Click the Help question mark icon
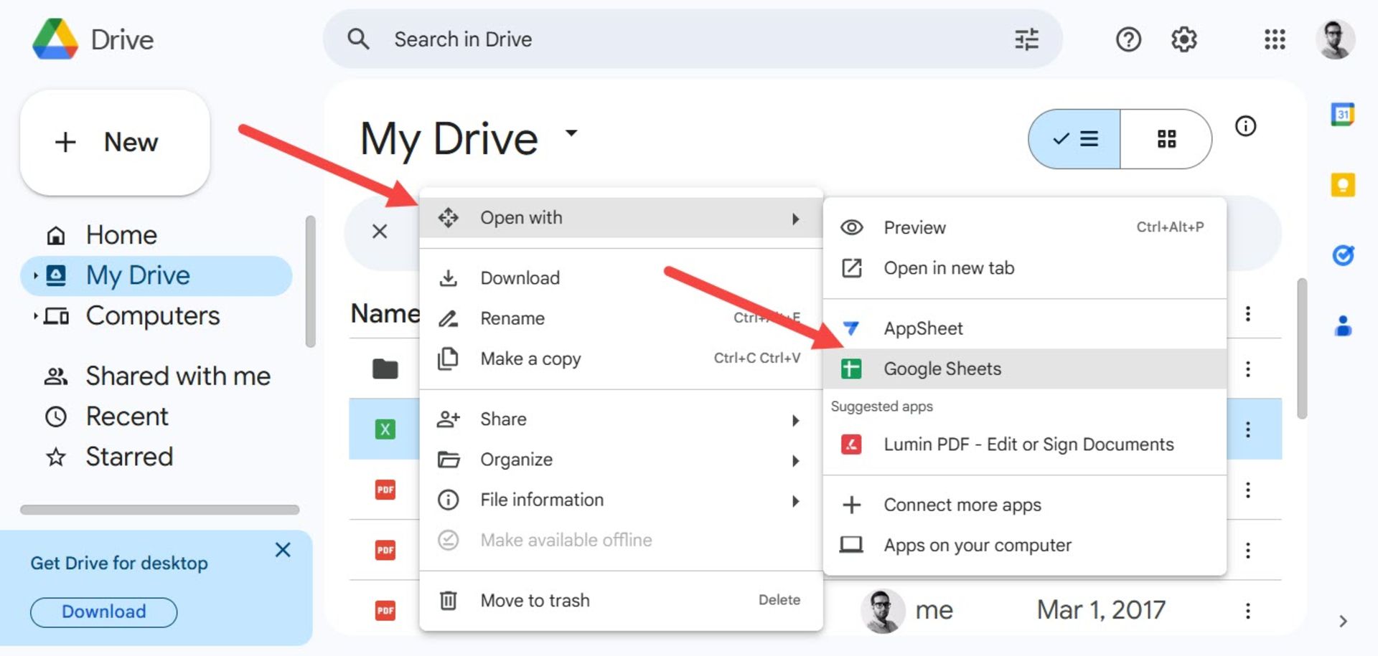 [1128, 39]
